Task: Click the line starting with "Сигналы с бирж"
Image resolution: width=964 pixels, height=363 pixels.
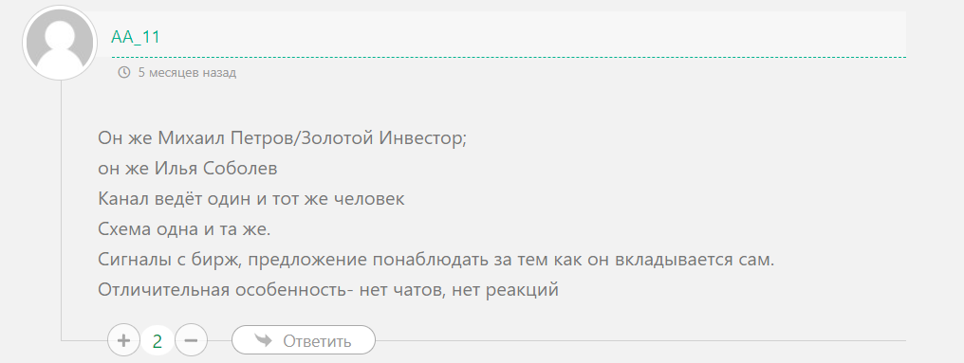Action: click(x=436, y=260)
